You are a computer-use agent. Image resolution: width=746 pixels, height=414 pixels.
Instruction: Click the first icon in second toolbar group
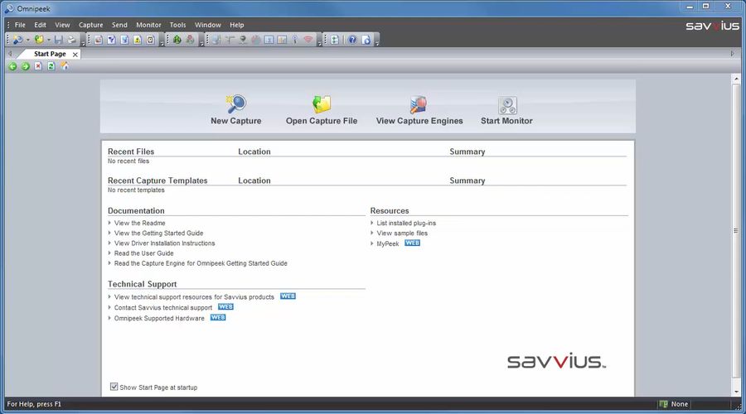(99, 40)
